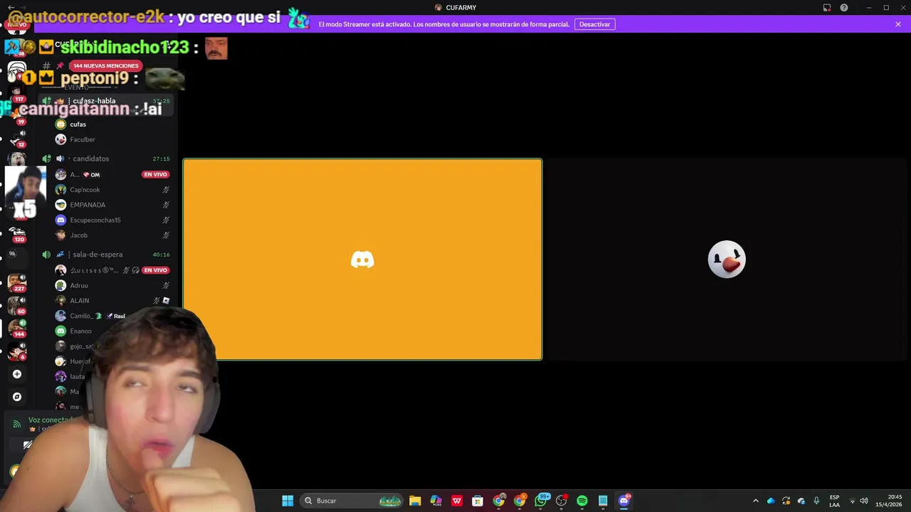This screenshot has width=911, height=512.
Task: Open server with 227 notification badge
Action: coord(17,282)
